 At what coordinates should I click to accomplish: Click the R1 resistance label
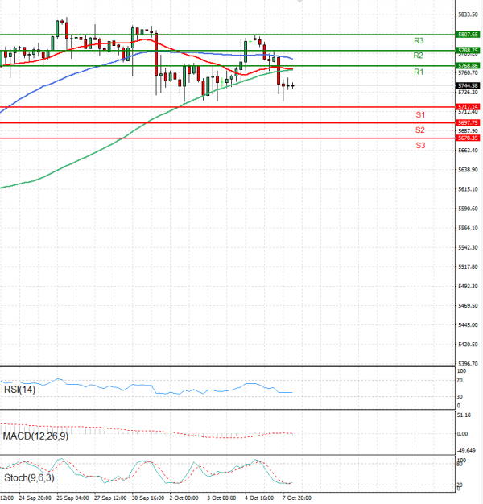[419, 72]
